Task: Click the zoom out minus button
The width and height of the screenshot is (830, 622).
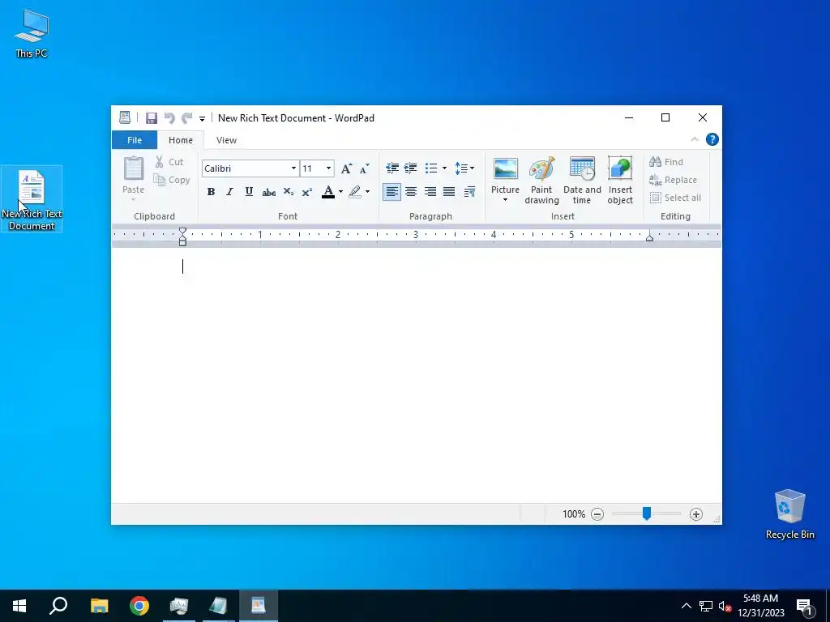Action: [x=597, y=514]
